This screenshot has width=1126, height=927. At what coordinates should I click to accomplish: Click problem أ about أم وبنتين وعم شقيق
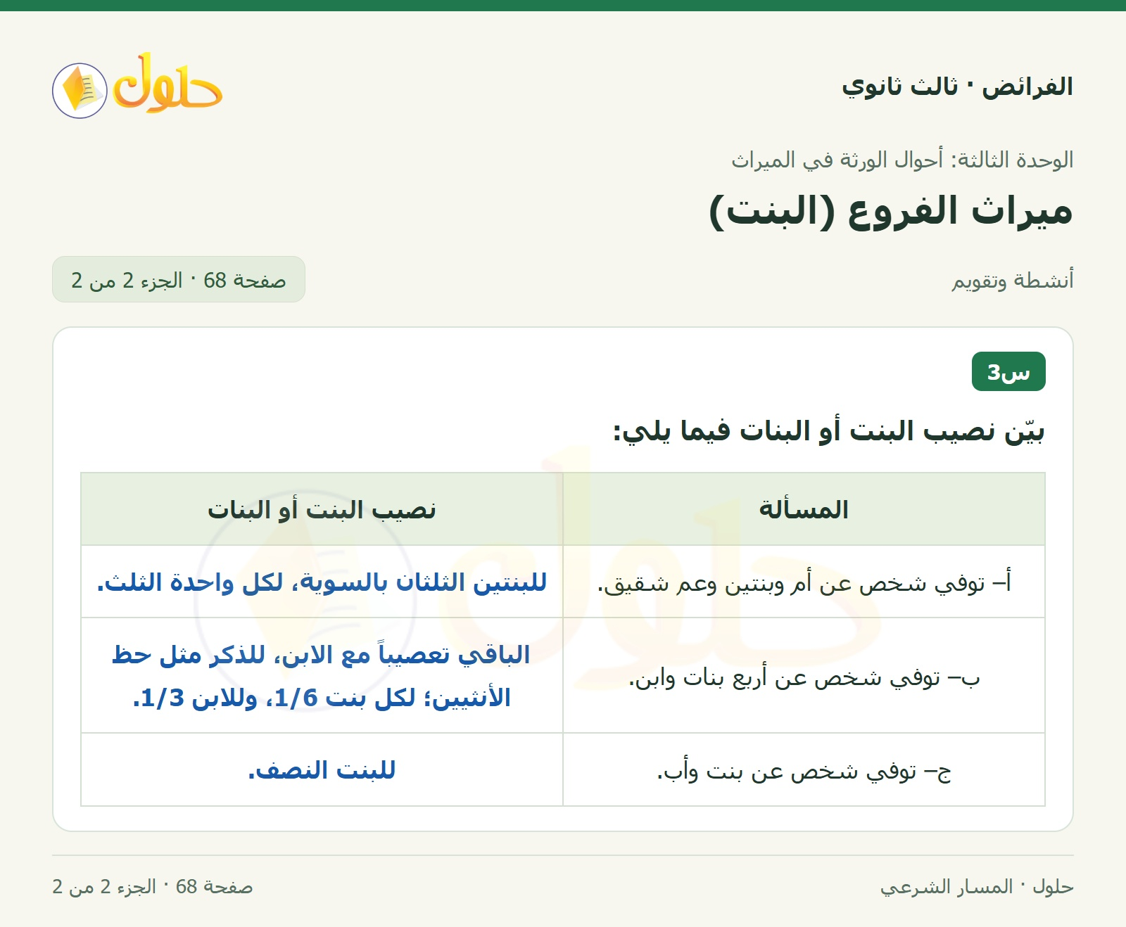point(804,582)
